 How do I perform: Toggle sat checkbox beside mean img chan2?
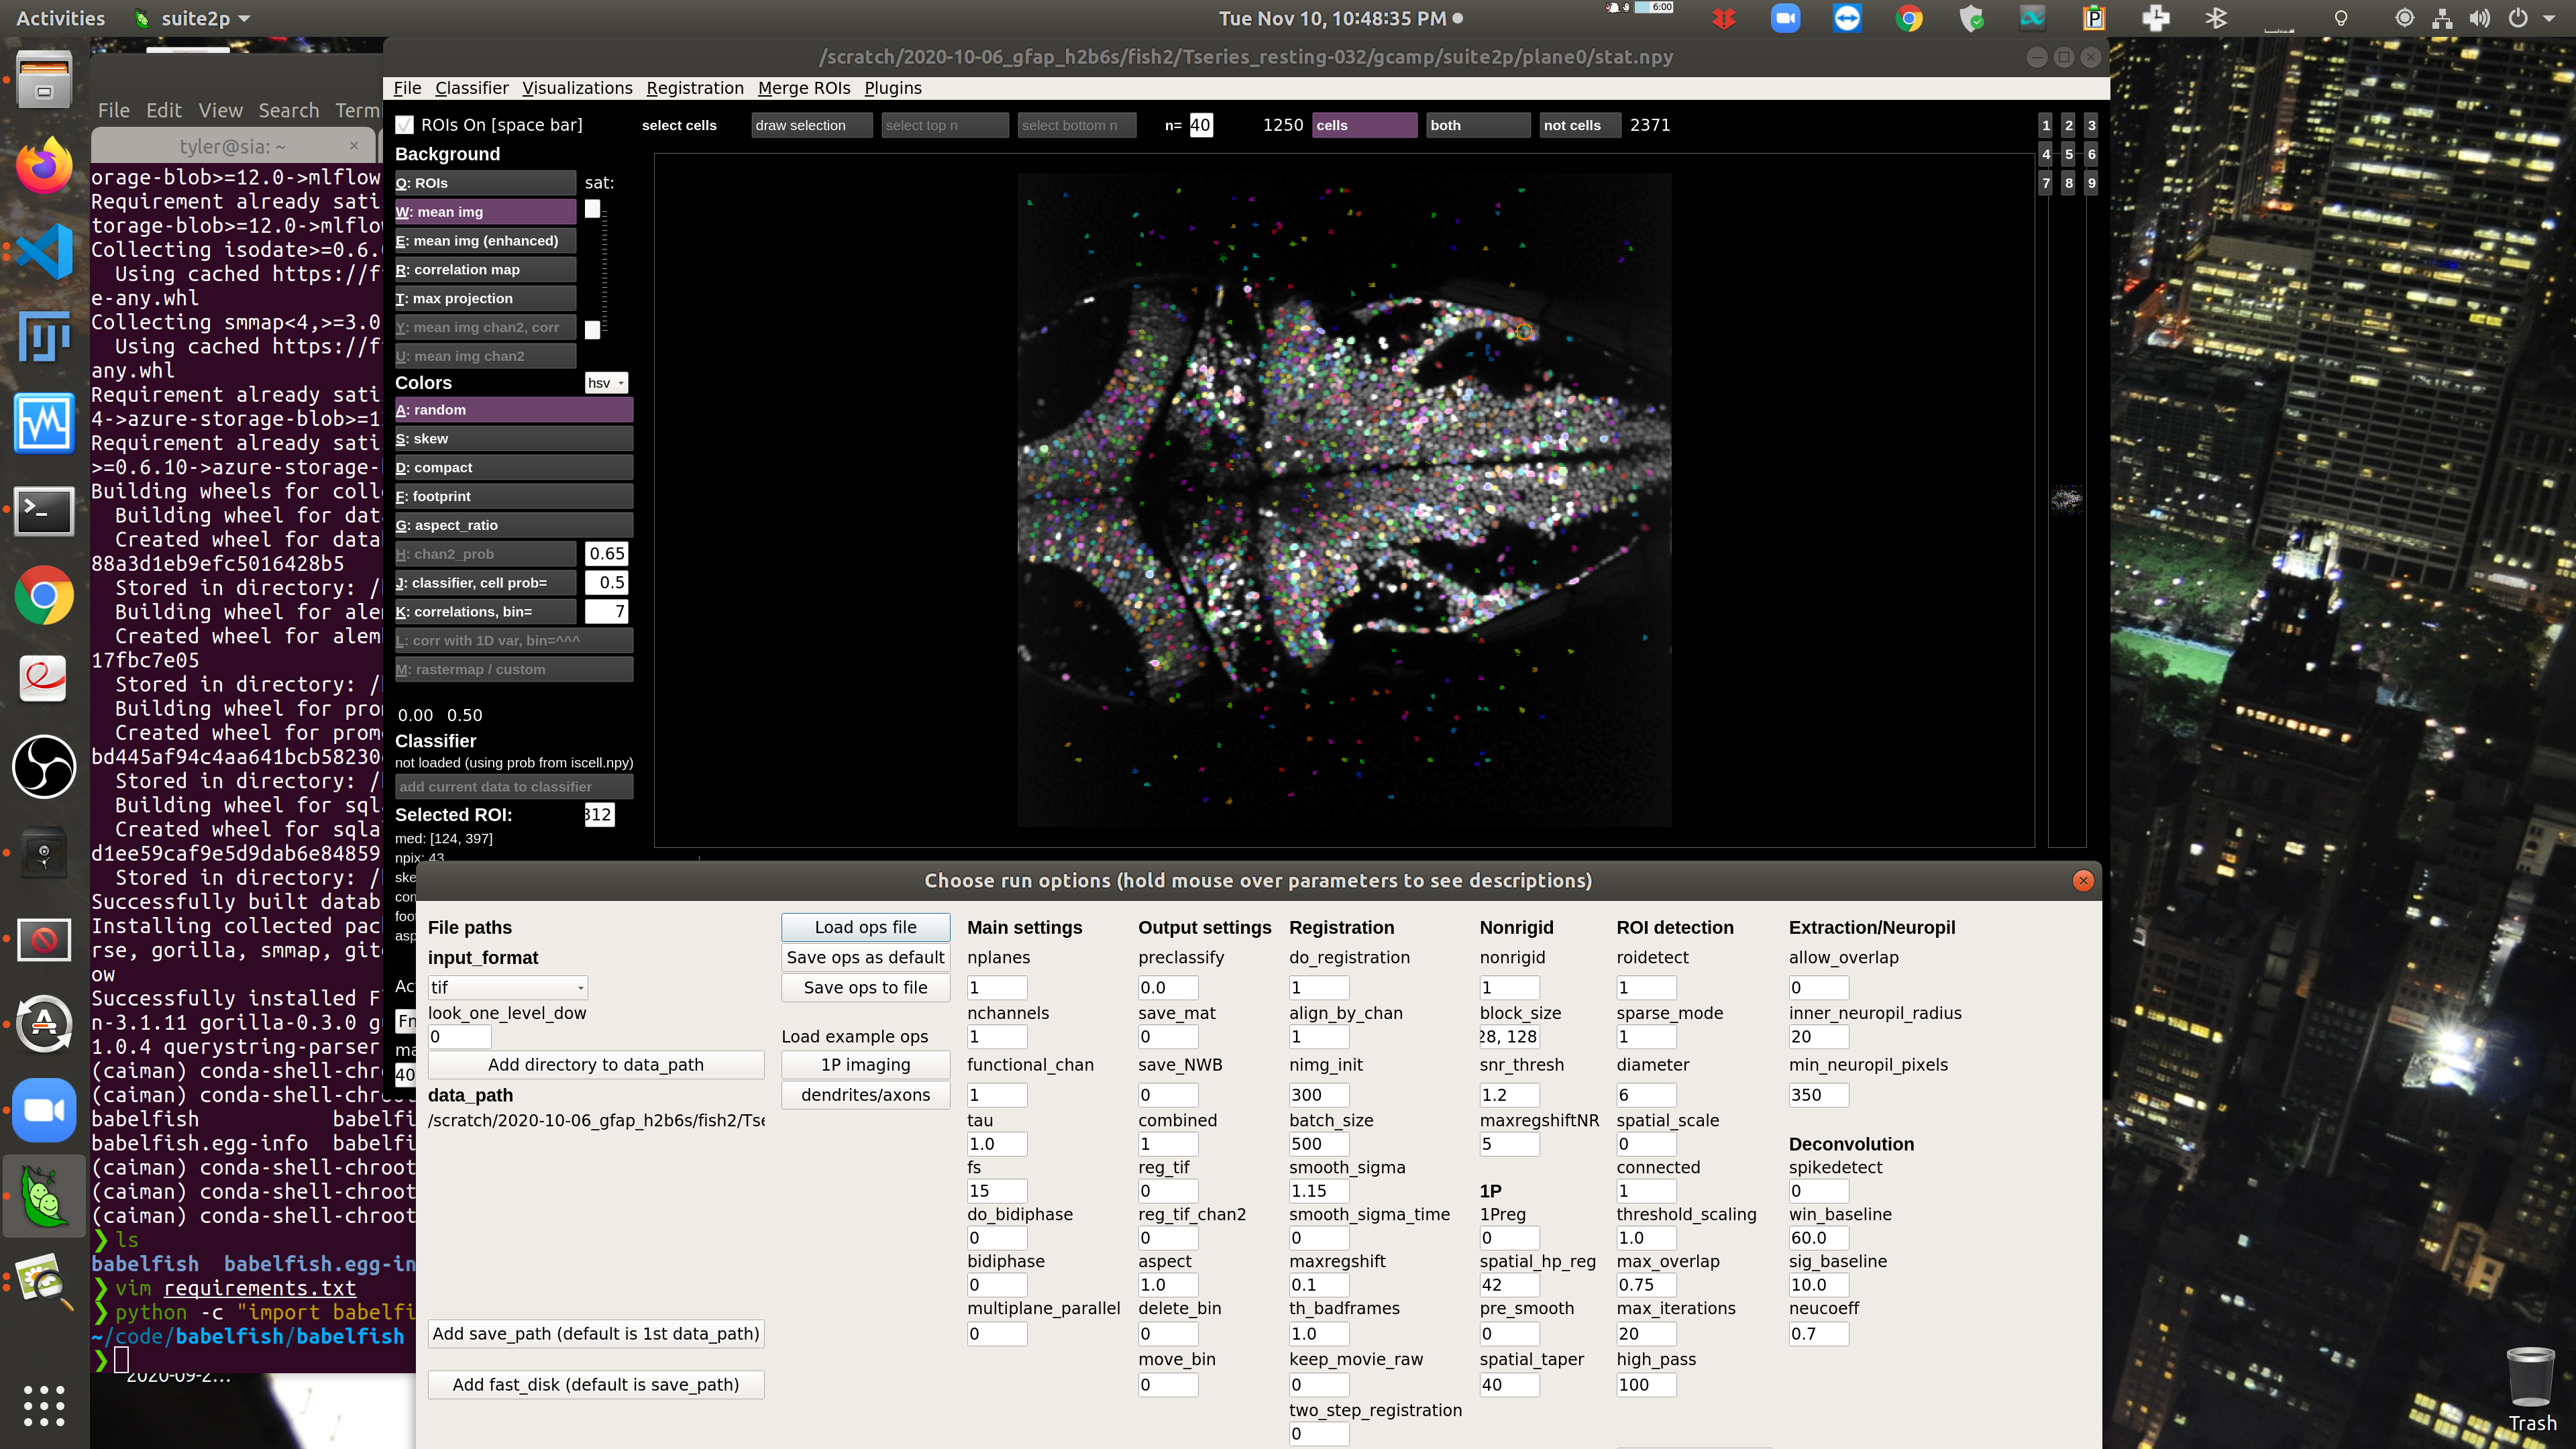click(x=592, y=328)
